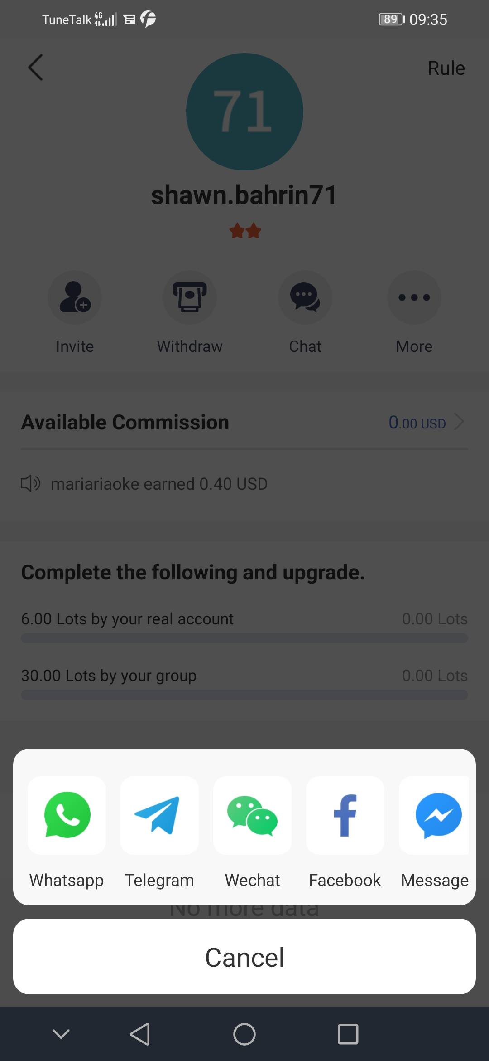Cancel the share sheet
Viewport: 489px width, 1061px height.
tap(244, 957)
